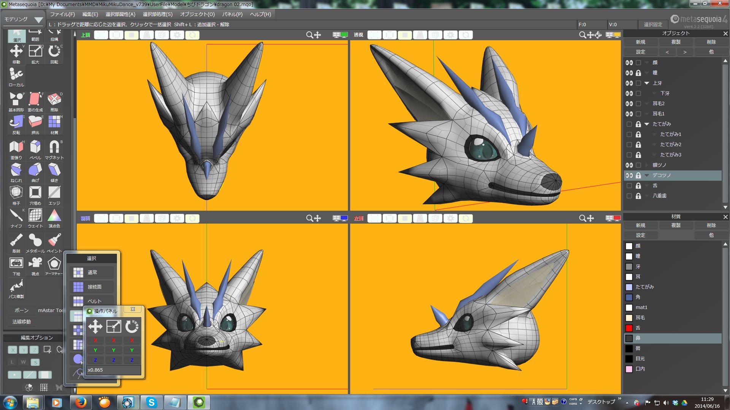The image size is (730, 410).
Task: Expand the 額ツノ object arrow
Action: [x=647, y=165]
